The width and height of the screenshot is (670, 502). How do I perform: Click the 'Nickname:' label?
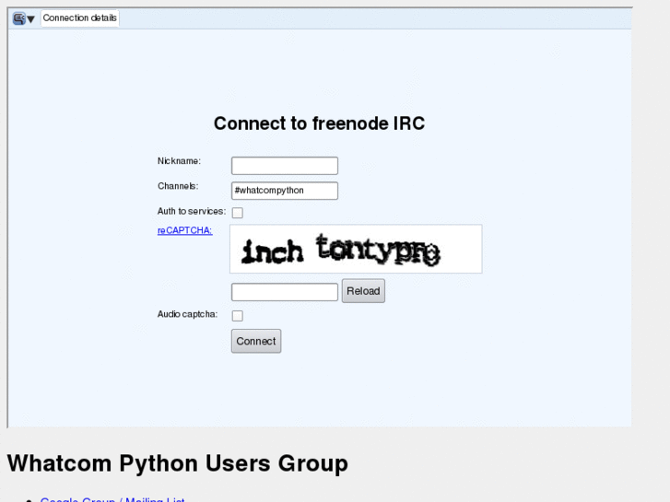[179, 161]
